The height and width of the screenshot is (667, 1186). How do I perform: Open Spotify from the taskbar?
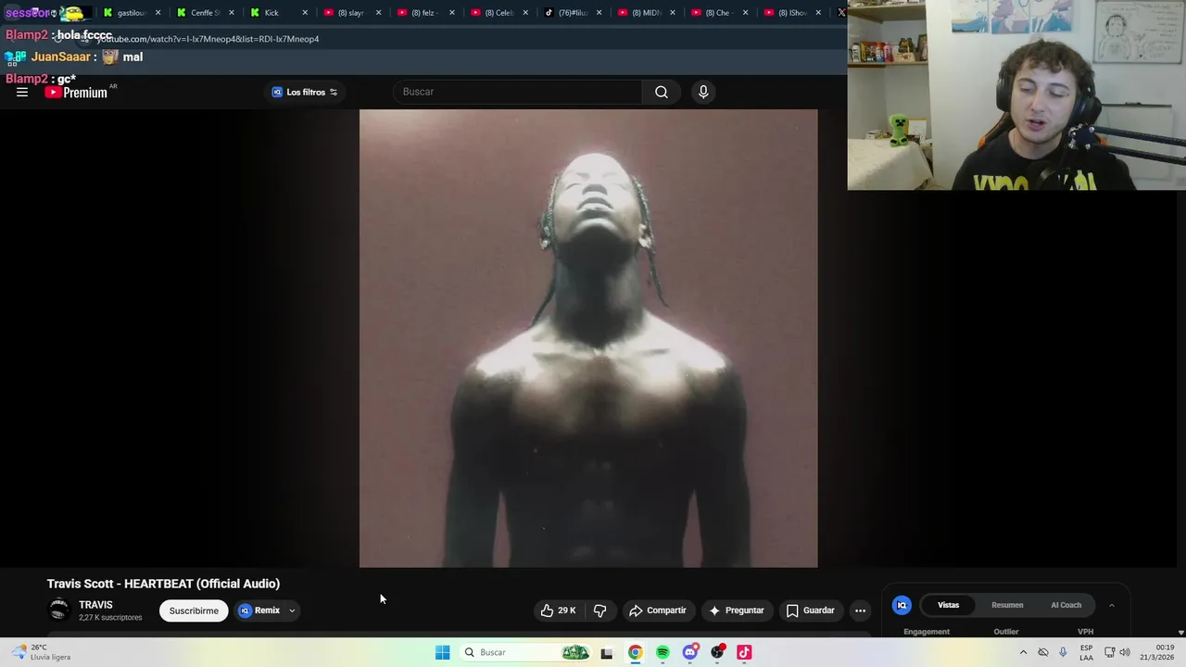(662, 652)
